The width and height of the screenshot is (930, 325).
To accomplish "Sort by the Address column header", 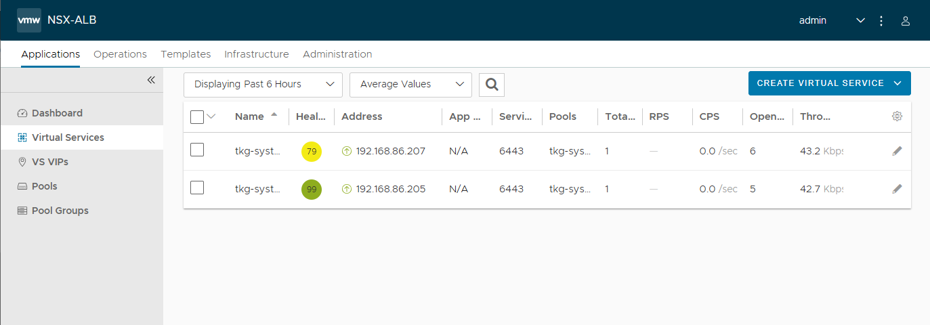I will click(362, 116).
